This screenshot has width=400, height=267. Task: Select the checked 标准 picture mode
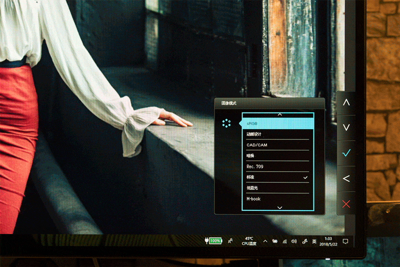tap(278, 177)
